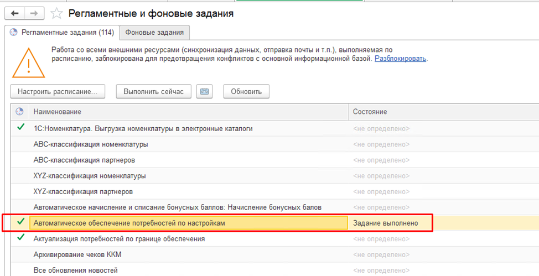Click the event log icon button next to Выполнить сейчас
This screenshot has width=539, height=276.
[204, 92]
